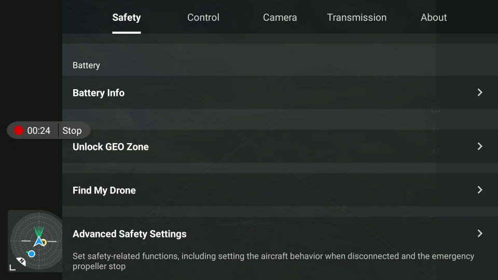Click the yellow H home point marker
Screen dimensions: 498x280
click(44, 243)
